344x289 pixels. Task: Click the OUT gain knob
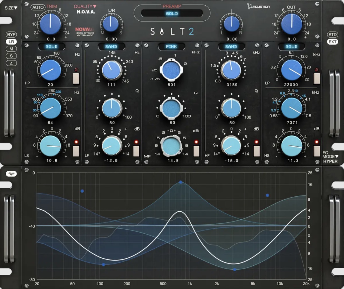coord(292,24)
